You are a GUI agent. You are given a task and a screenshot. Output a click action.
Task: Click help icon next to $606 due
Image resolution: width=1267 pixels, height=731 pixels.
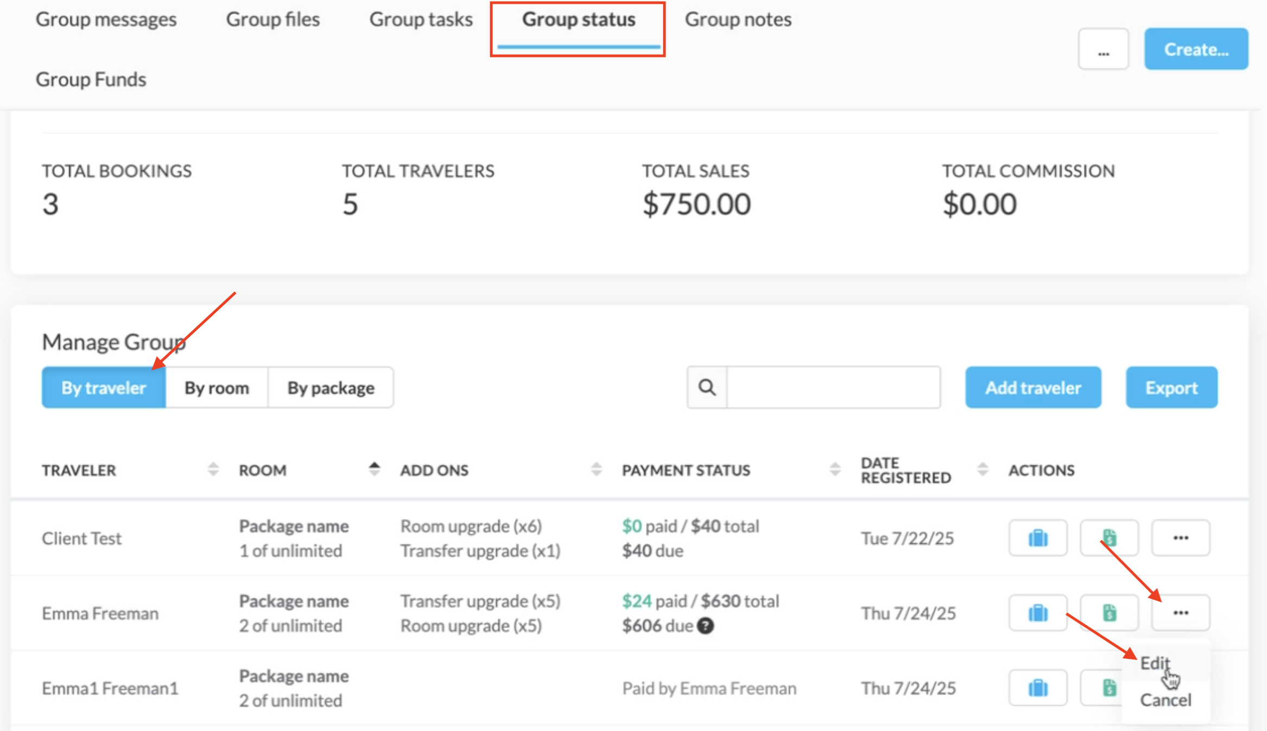tap(705, 626)
